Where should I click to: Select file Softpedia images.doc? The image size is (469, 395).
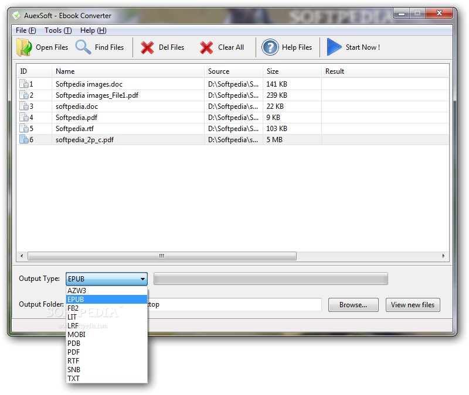89,84
